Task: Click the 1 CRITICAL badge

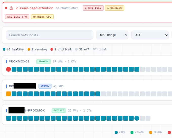Action: tap(93, 8)
